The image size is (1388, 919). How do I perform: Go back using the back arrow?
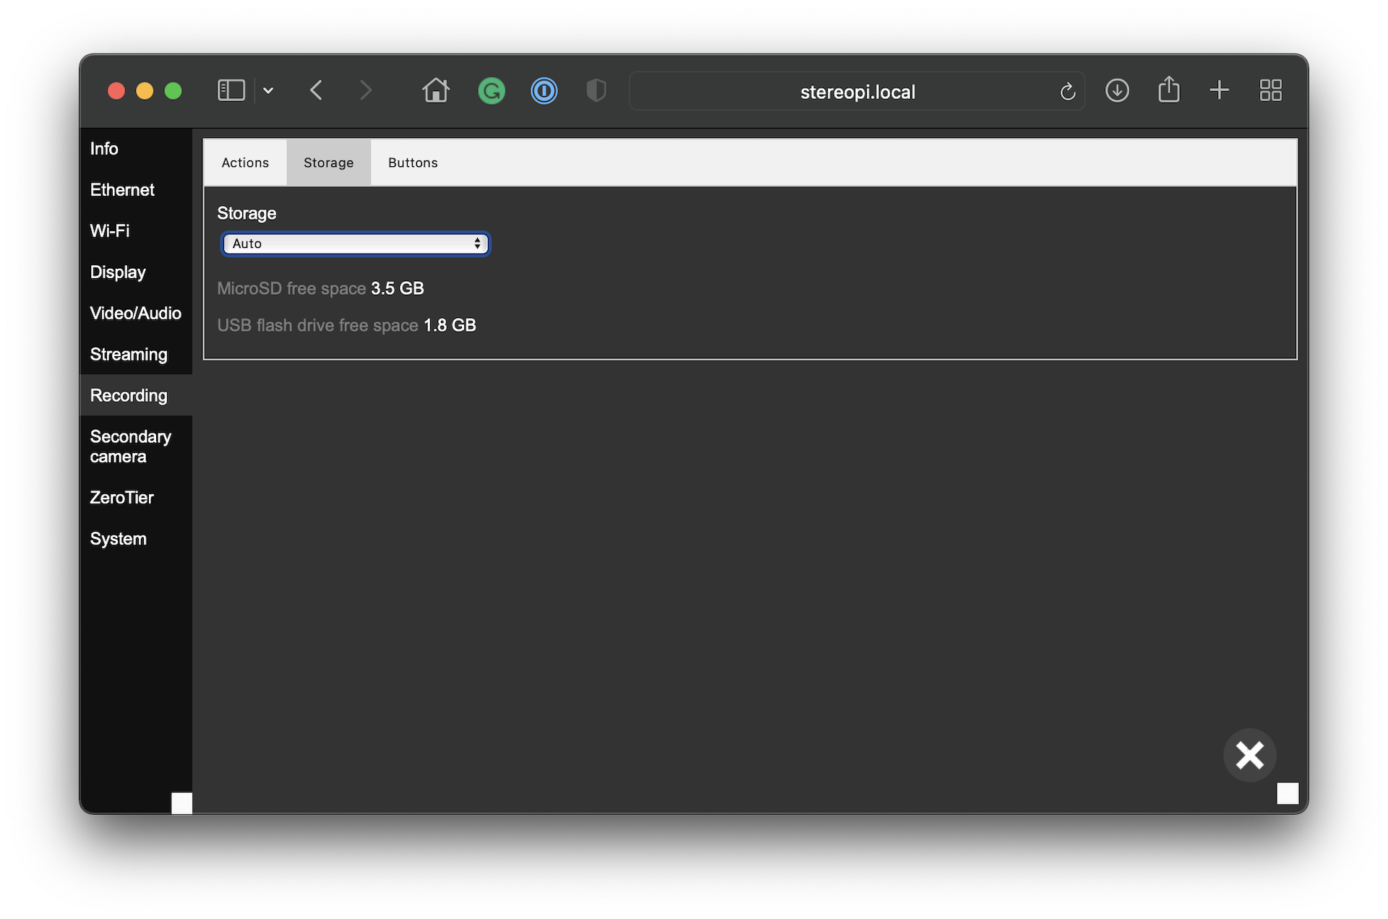coord(316,90)
